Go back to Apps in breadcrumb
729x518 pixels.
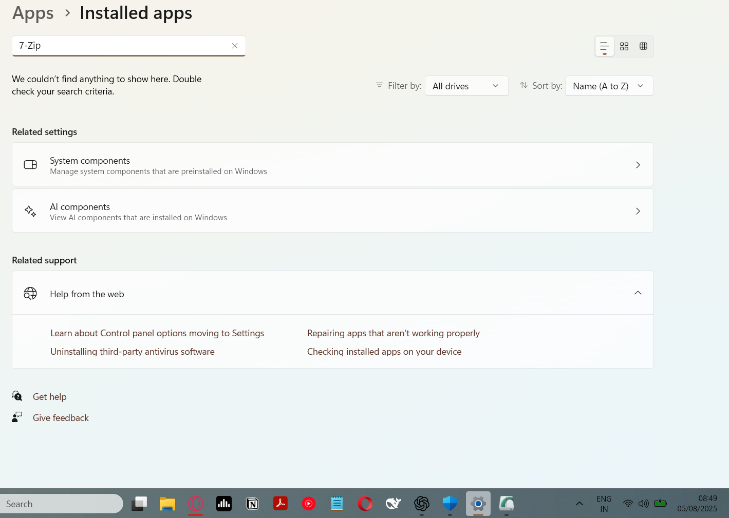tap(33, 13)
